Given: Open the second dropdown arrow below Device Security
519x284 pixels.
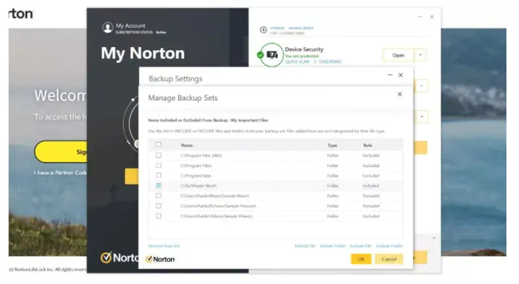Looking at the screenshot, I should 421,86.
